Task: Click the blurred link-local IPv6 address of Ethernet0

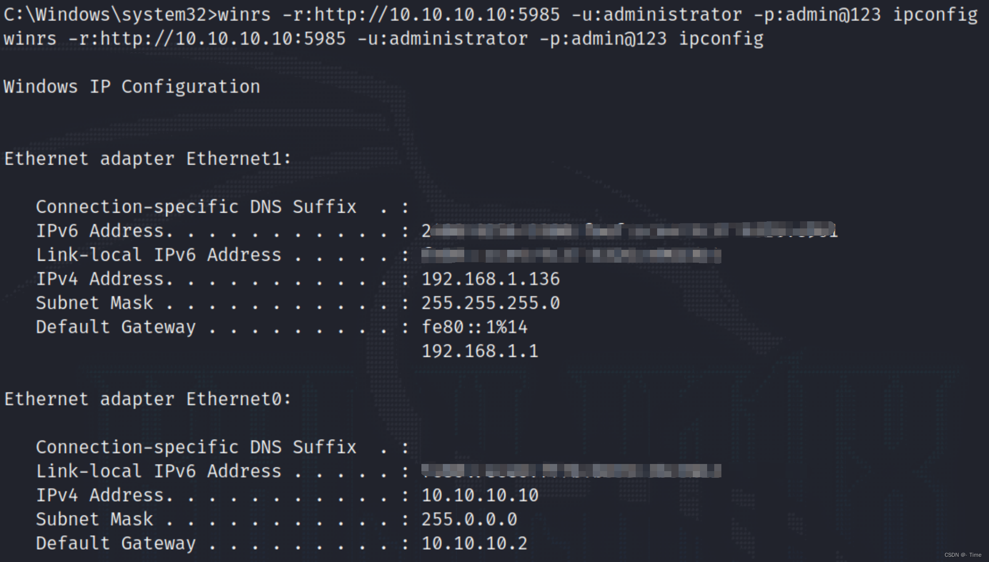Action: [571, 471]
